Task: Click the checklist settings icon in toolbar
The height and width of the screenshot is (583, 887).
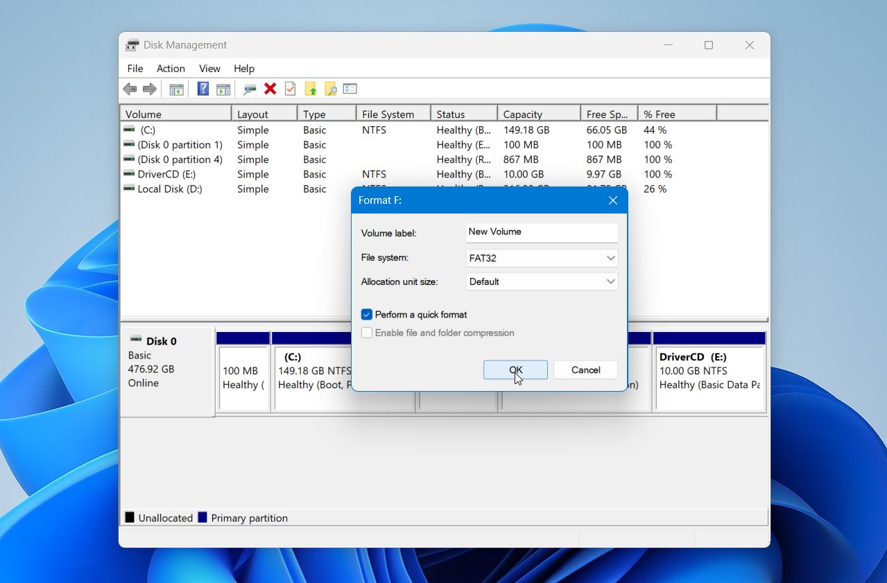Action: [x=350, y=89]
